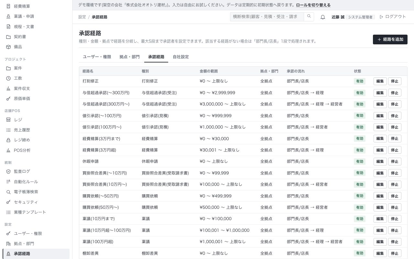
Task: Click the システム管理者 role badge
Action: 360,17
